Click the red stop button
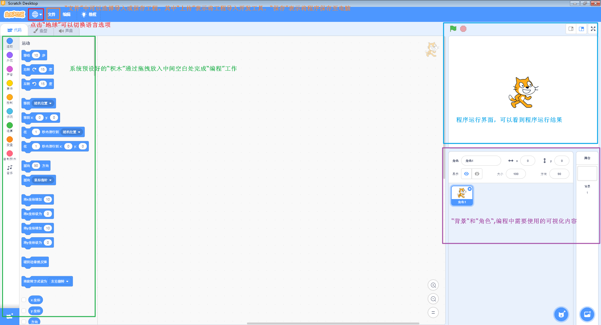 click(x=463, y=29)
